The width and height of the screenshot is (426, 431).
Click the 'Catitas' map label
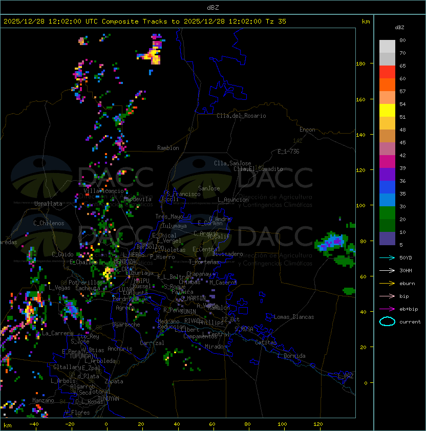coord(266,342)
